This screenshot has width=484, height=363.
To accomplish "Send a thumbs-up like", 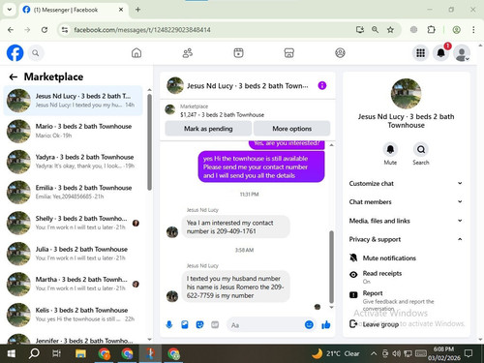I will (x=326, y=324).
